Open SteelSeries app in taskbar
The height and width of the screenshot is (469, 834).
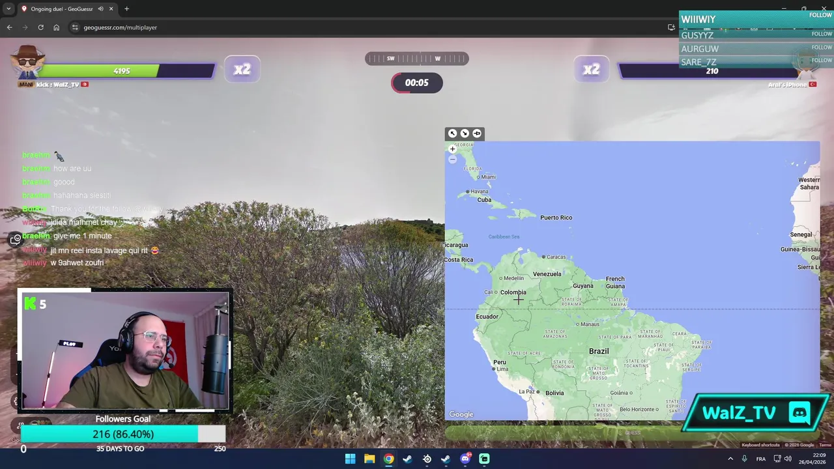[427, 459]
